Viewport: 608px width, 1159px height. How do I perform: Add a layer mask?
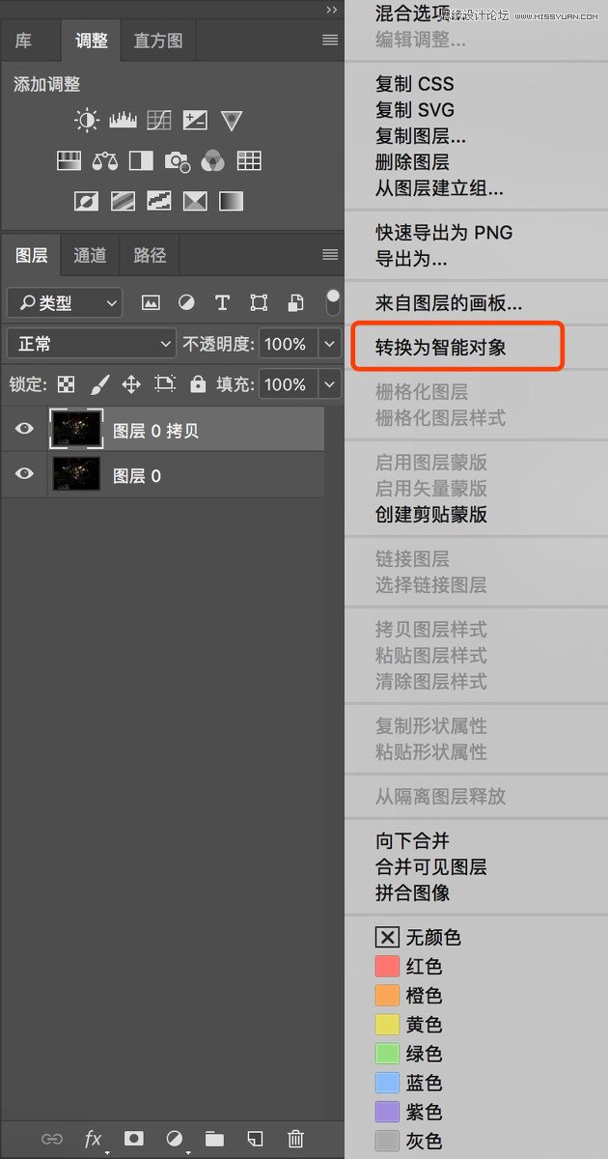[134, 1140]
